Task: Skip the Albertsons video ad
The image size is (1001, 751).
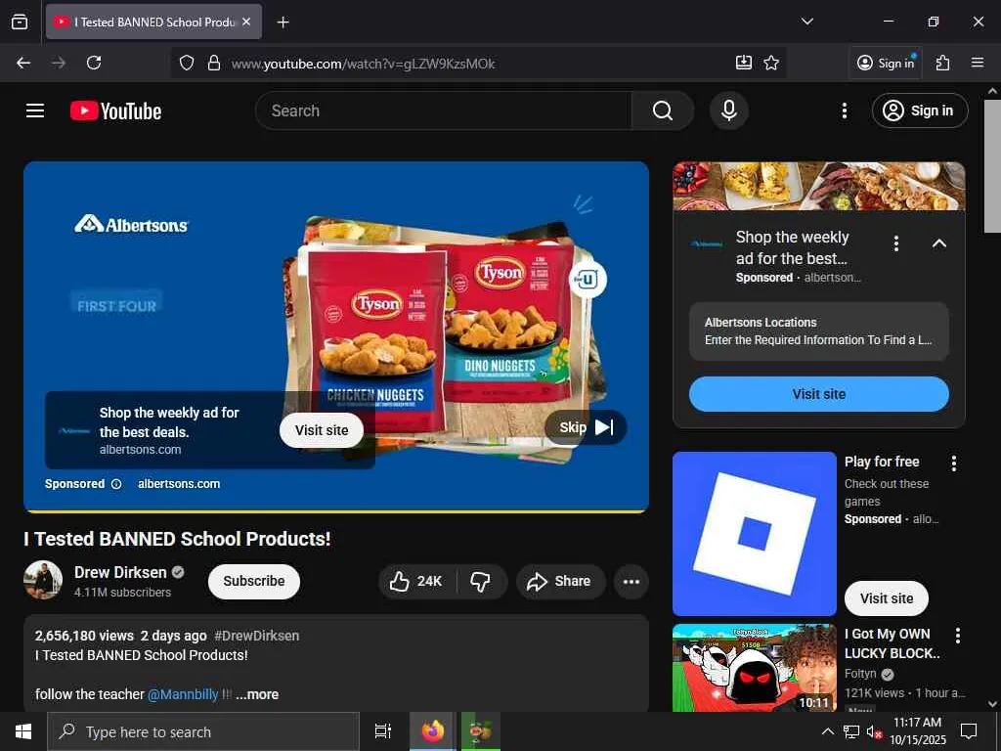Action: point(586,427)
